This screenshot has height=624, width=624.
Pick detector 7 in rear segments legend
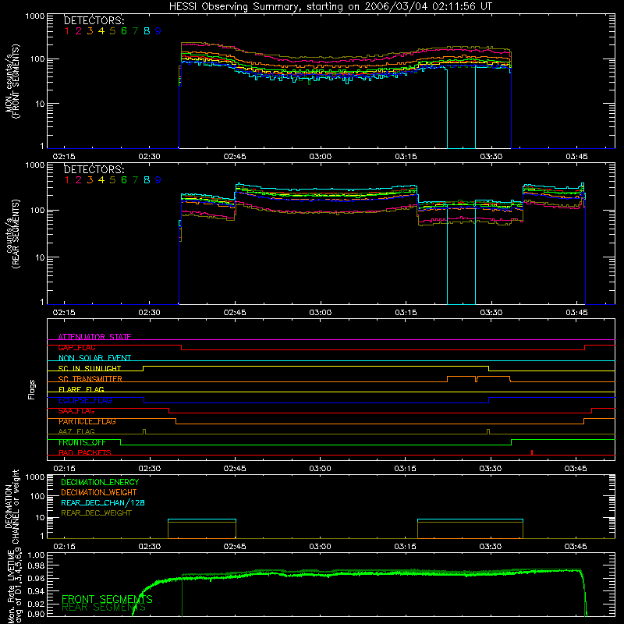point(135,180)
